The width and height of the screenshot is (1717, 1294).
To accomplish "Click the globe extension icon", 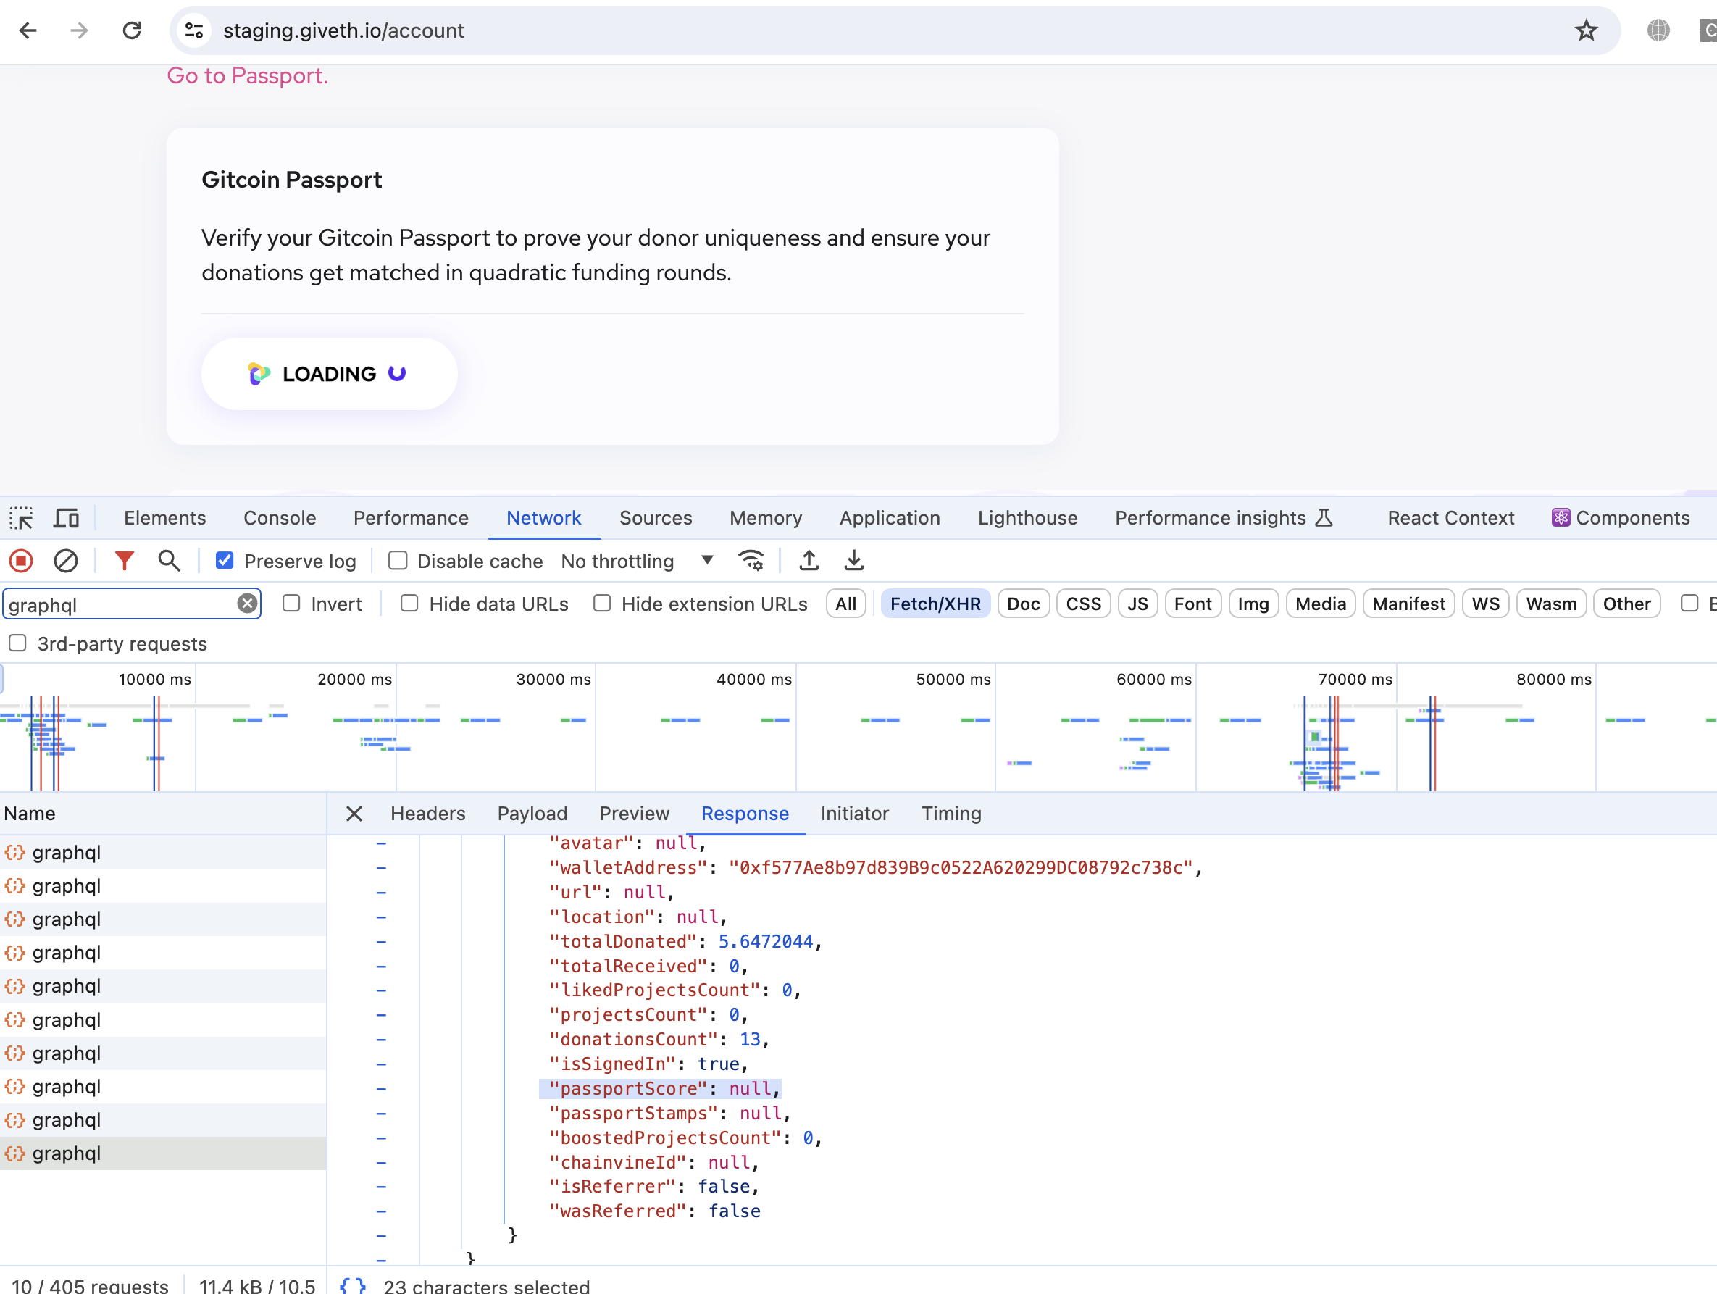I will click(x=1658, y=30).
